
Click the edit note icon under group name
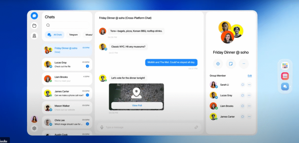pyautogui.click(x=231, y=63)
